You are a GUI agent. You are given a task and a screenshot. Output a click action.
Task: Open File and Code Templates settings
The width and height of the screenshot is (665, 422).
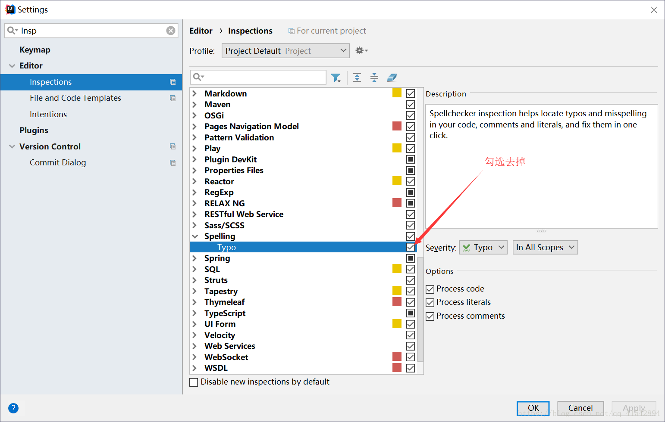point(75,98)
